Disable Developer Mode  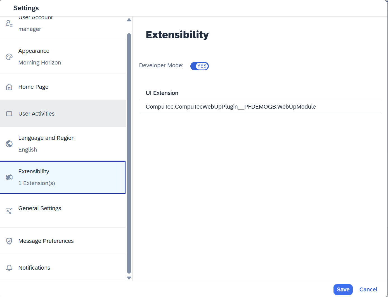click(x=199, y=66)
